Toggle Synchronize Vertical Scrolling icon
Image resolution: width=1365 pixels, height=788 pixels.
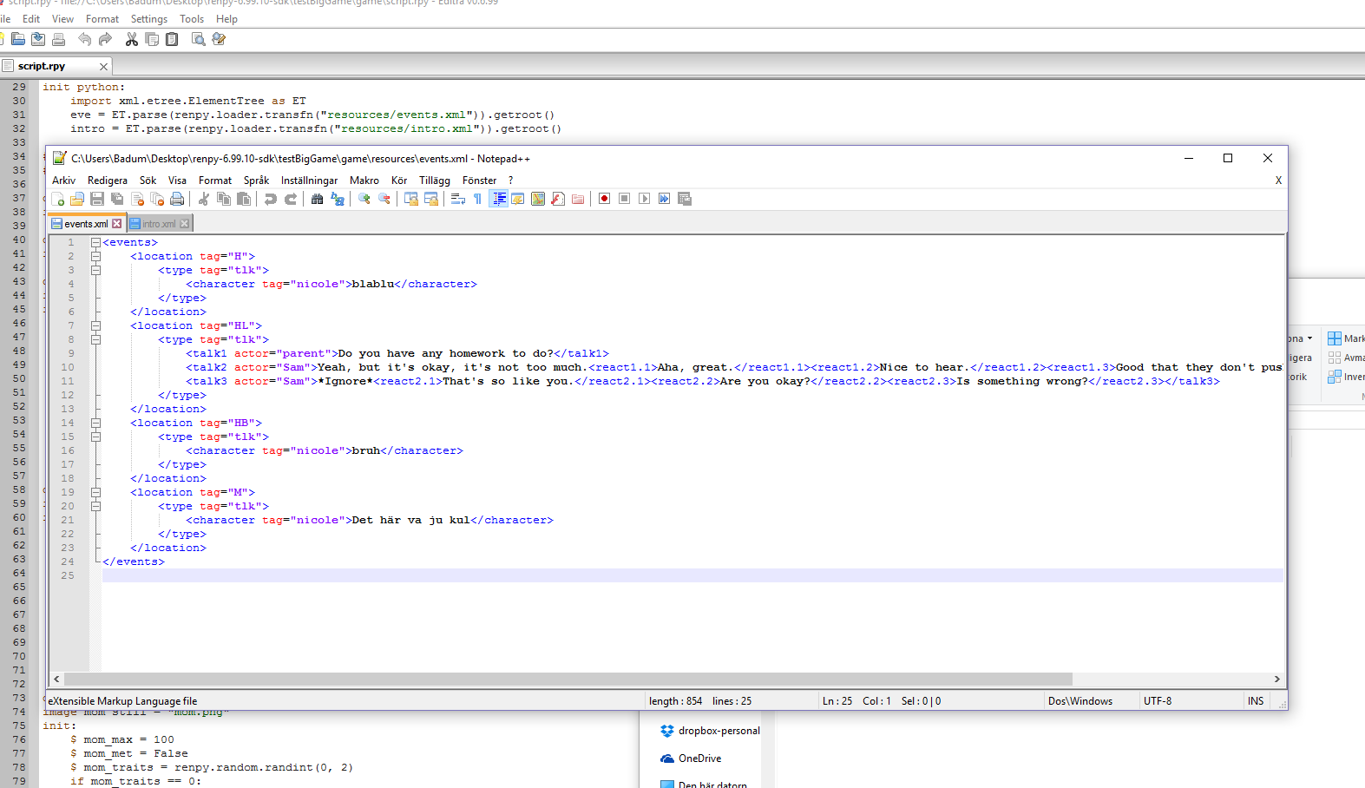coord(411,199)
